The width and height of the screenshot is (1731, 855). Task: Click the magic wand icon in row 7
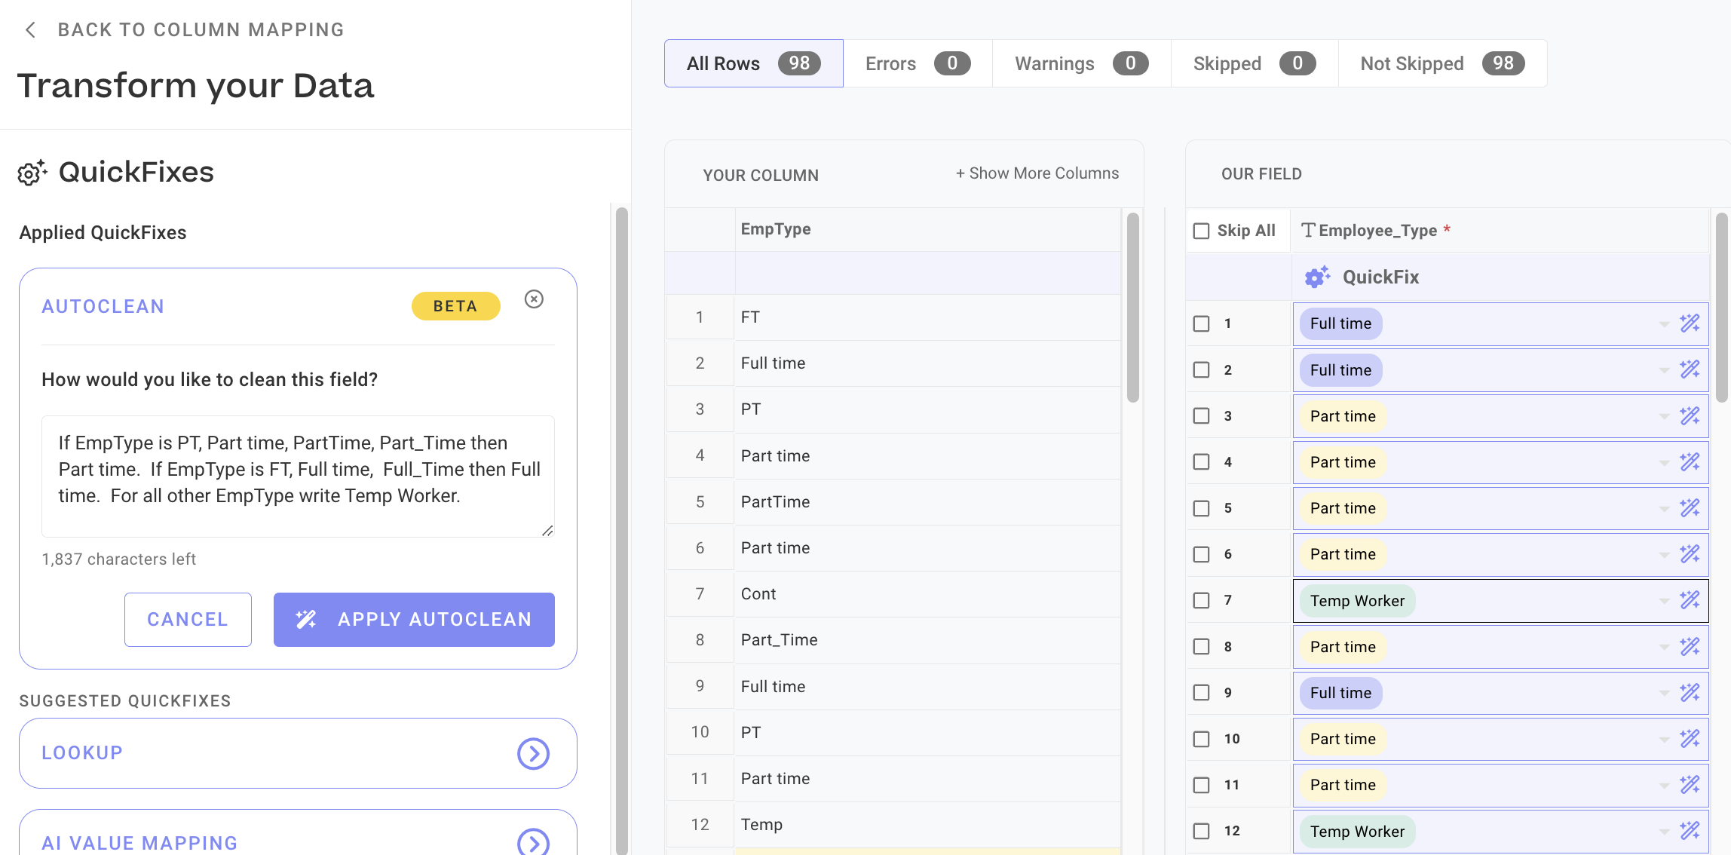1690,600
